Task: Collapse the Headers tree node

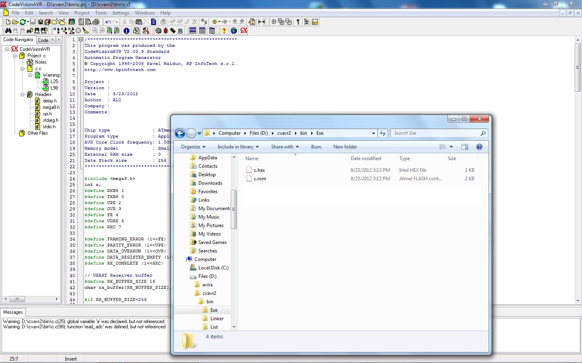Action: [x=23, y=94]
